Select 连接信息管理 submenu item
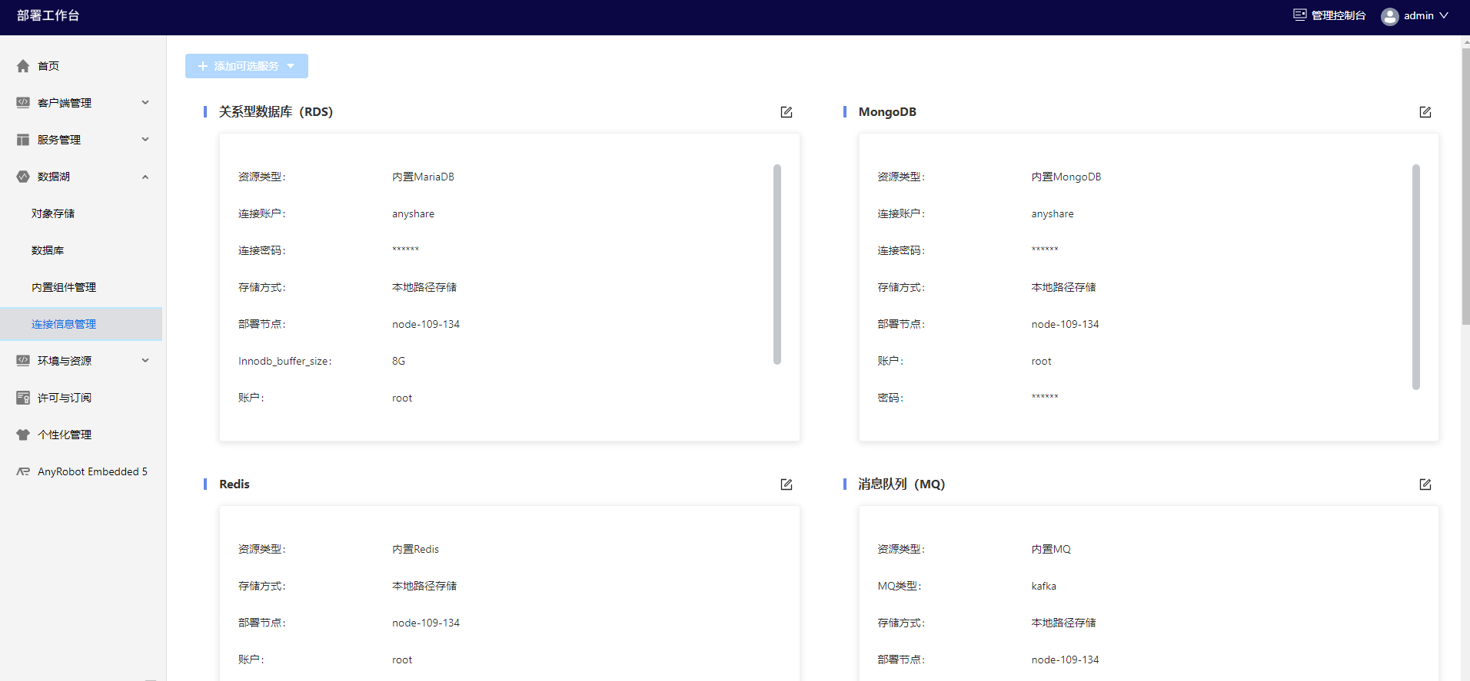Viewport: 1470px width, 681px height. pos(81,324)
